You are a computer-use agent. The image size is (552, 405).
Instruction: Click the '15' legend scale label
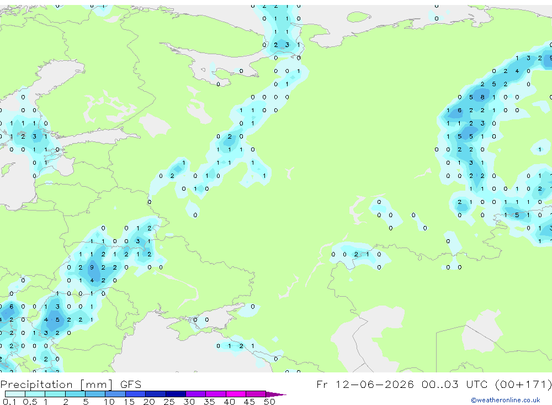coord(129,402)
